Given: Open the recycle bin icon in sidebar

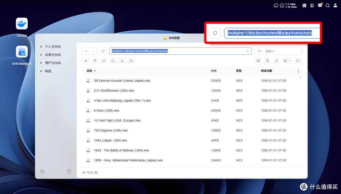Looking at the screenshot, I should [69, 171].
